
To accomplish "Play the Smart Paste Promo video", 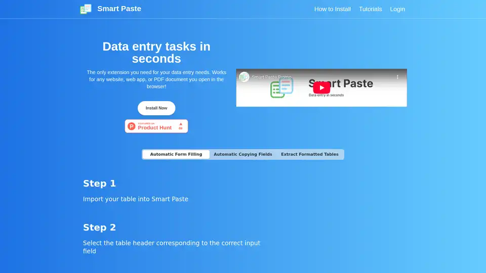I will 321,87.
